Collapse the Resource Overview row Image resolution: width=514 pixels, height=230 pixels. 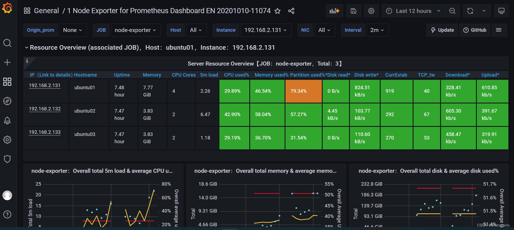tap(27, 48)
